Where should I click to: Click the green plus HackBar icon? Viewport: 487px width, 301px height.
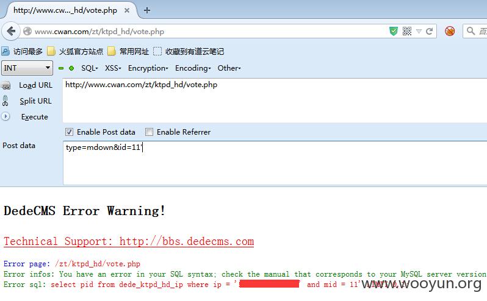click(x=71, y=68)
